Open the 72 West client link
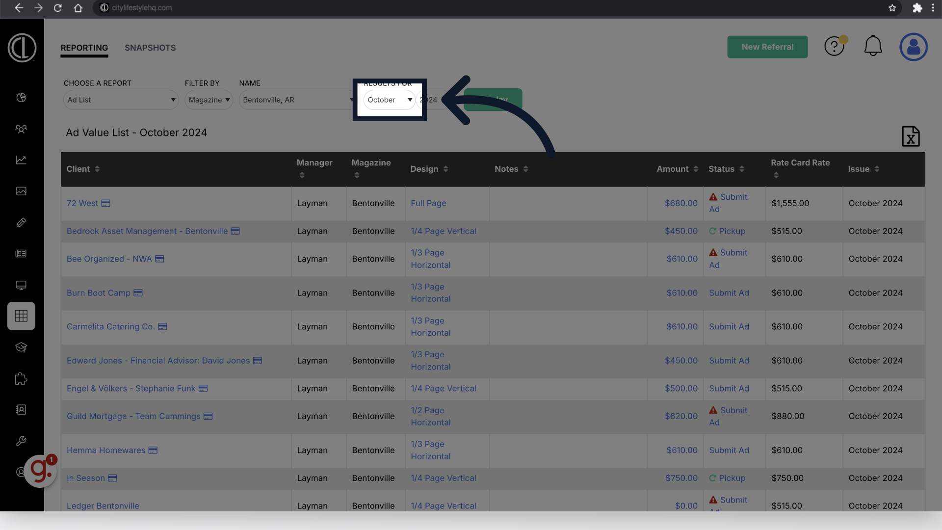 click(82, 204)
